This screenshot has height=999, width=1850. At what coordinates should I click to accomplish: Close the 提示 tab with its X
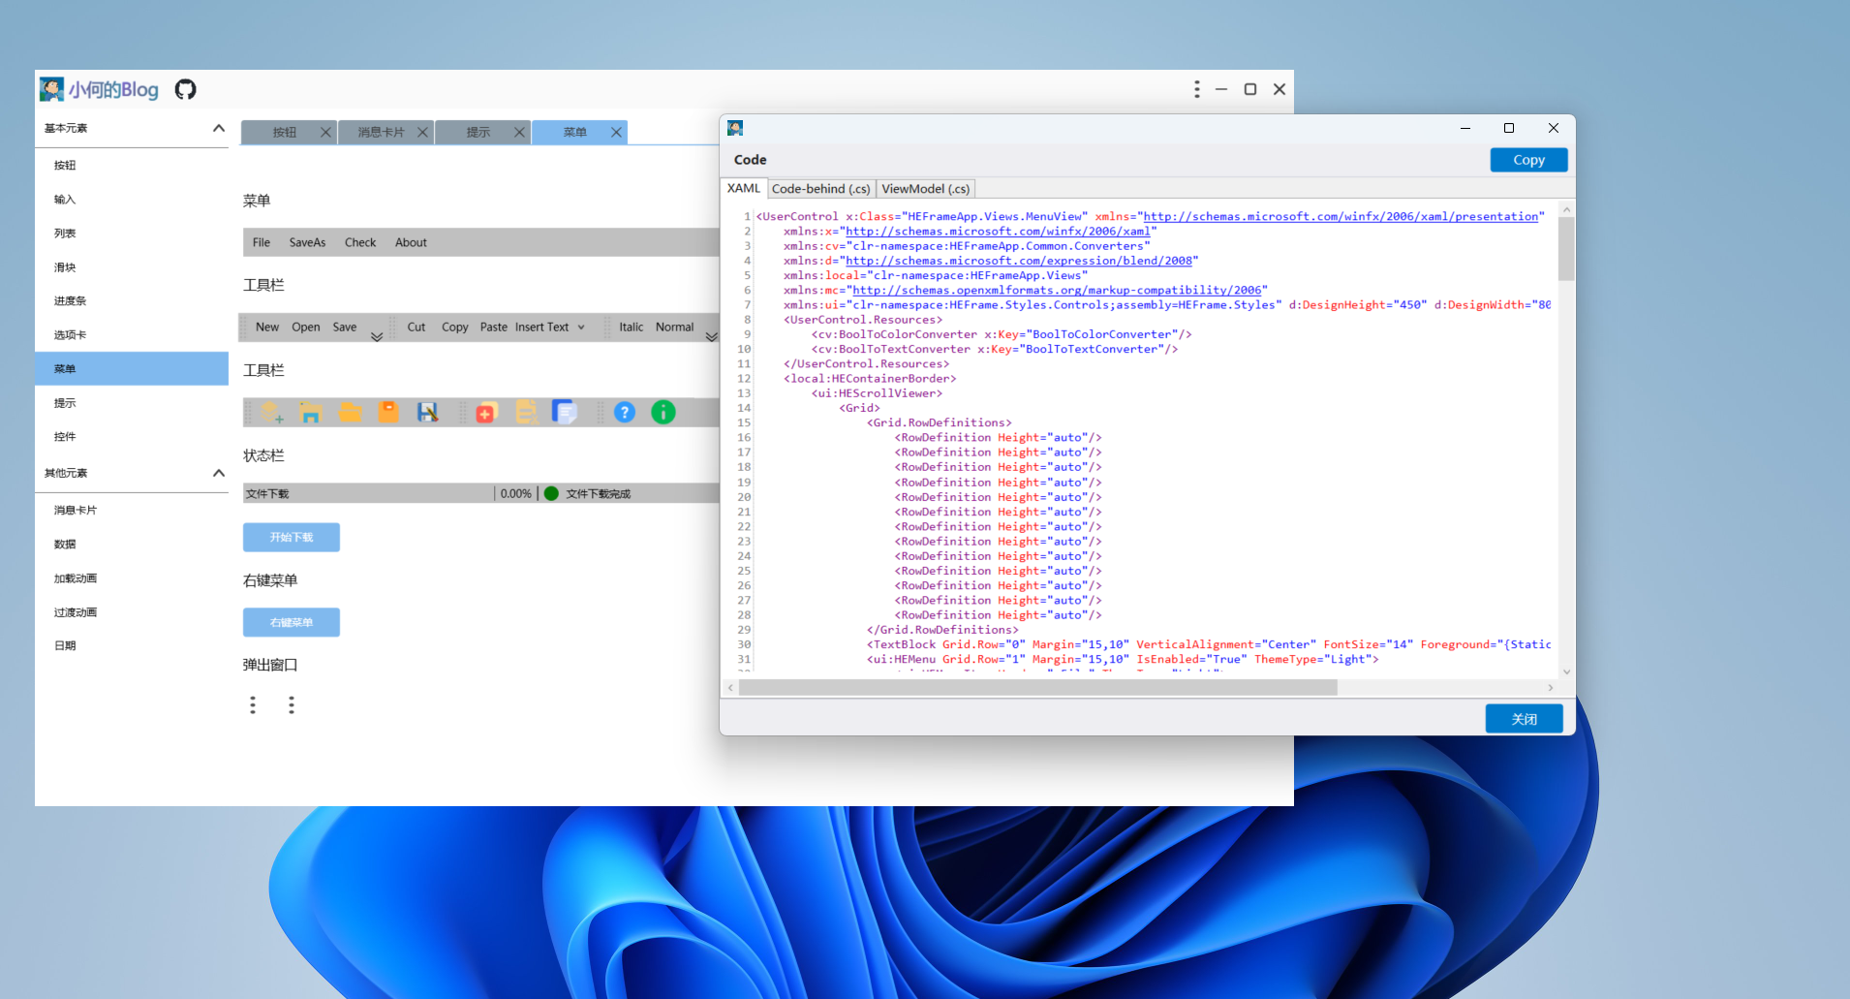pos(519,133)
